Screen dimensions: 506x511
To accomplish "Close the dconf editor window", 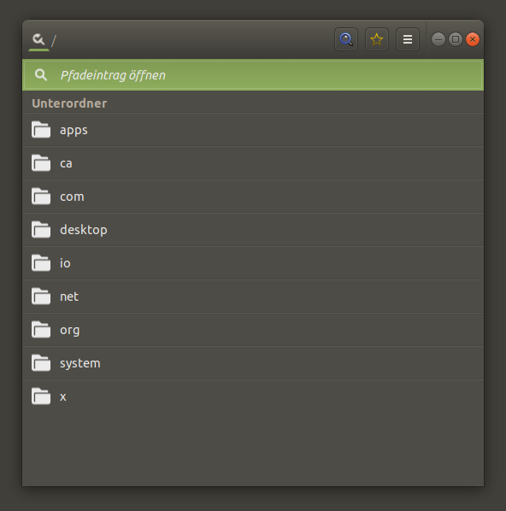I will coord(473,39).
